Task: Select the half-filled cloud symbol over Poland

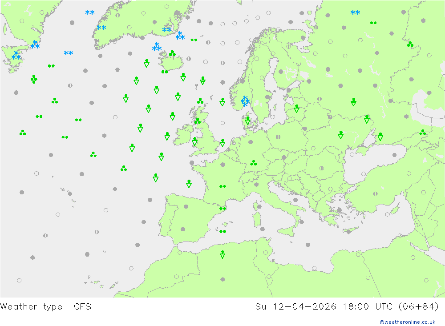Action: pos(278,137)
